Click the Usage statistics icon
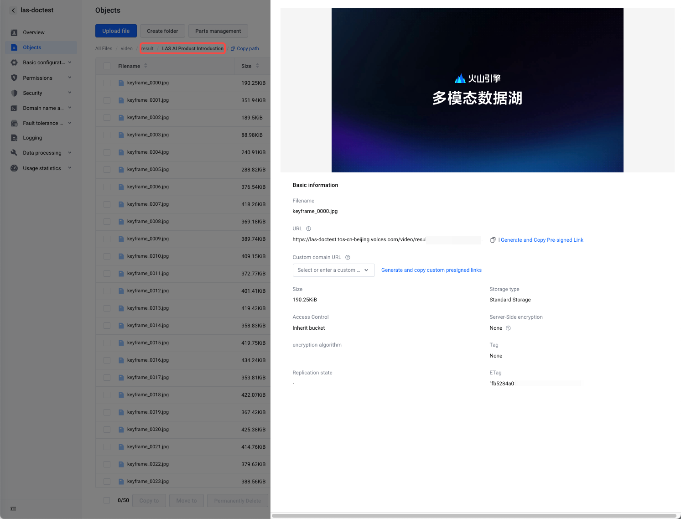 point(14,168)
